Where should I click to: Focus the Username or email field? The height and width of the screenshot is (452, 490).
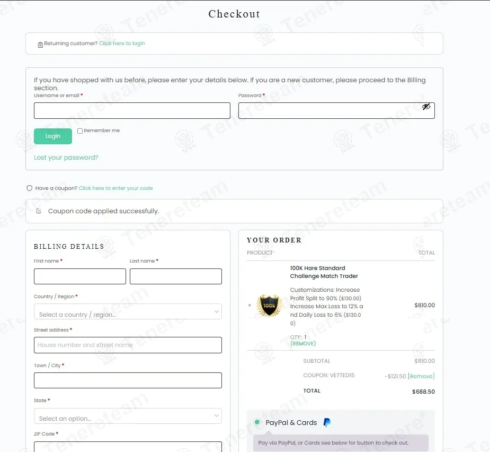pyautogui.click(x=132, y=111)
